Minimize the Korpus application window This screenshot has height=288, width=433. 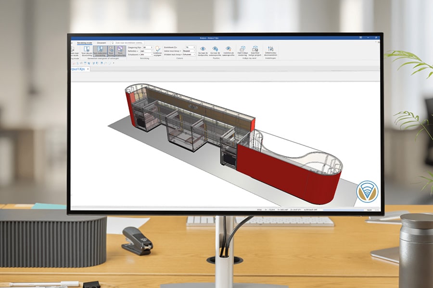coord(368,37)
